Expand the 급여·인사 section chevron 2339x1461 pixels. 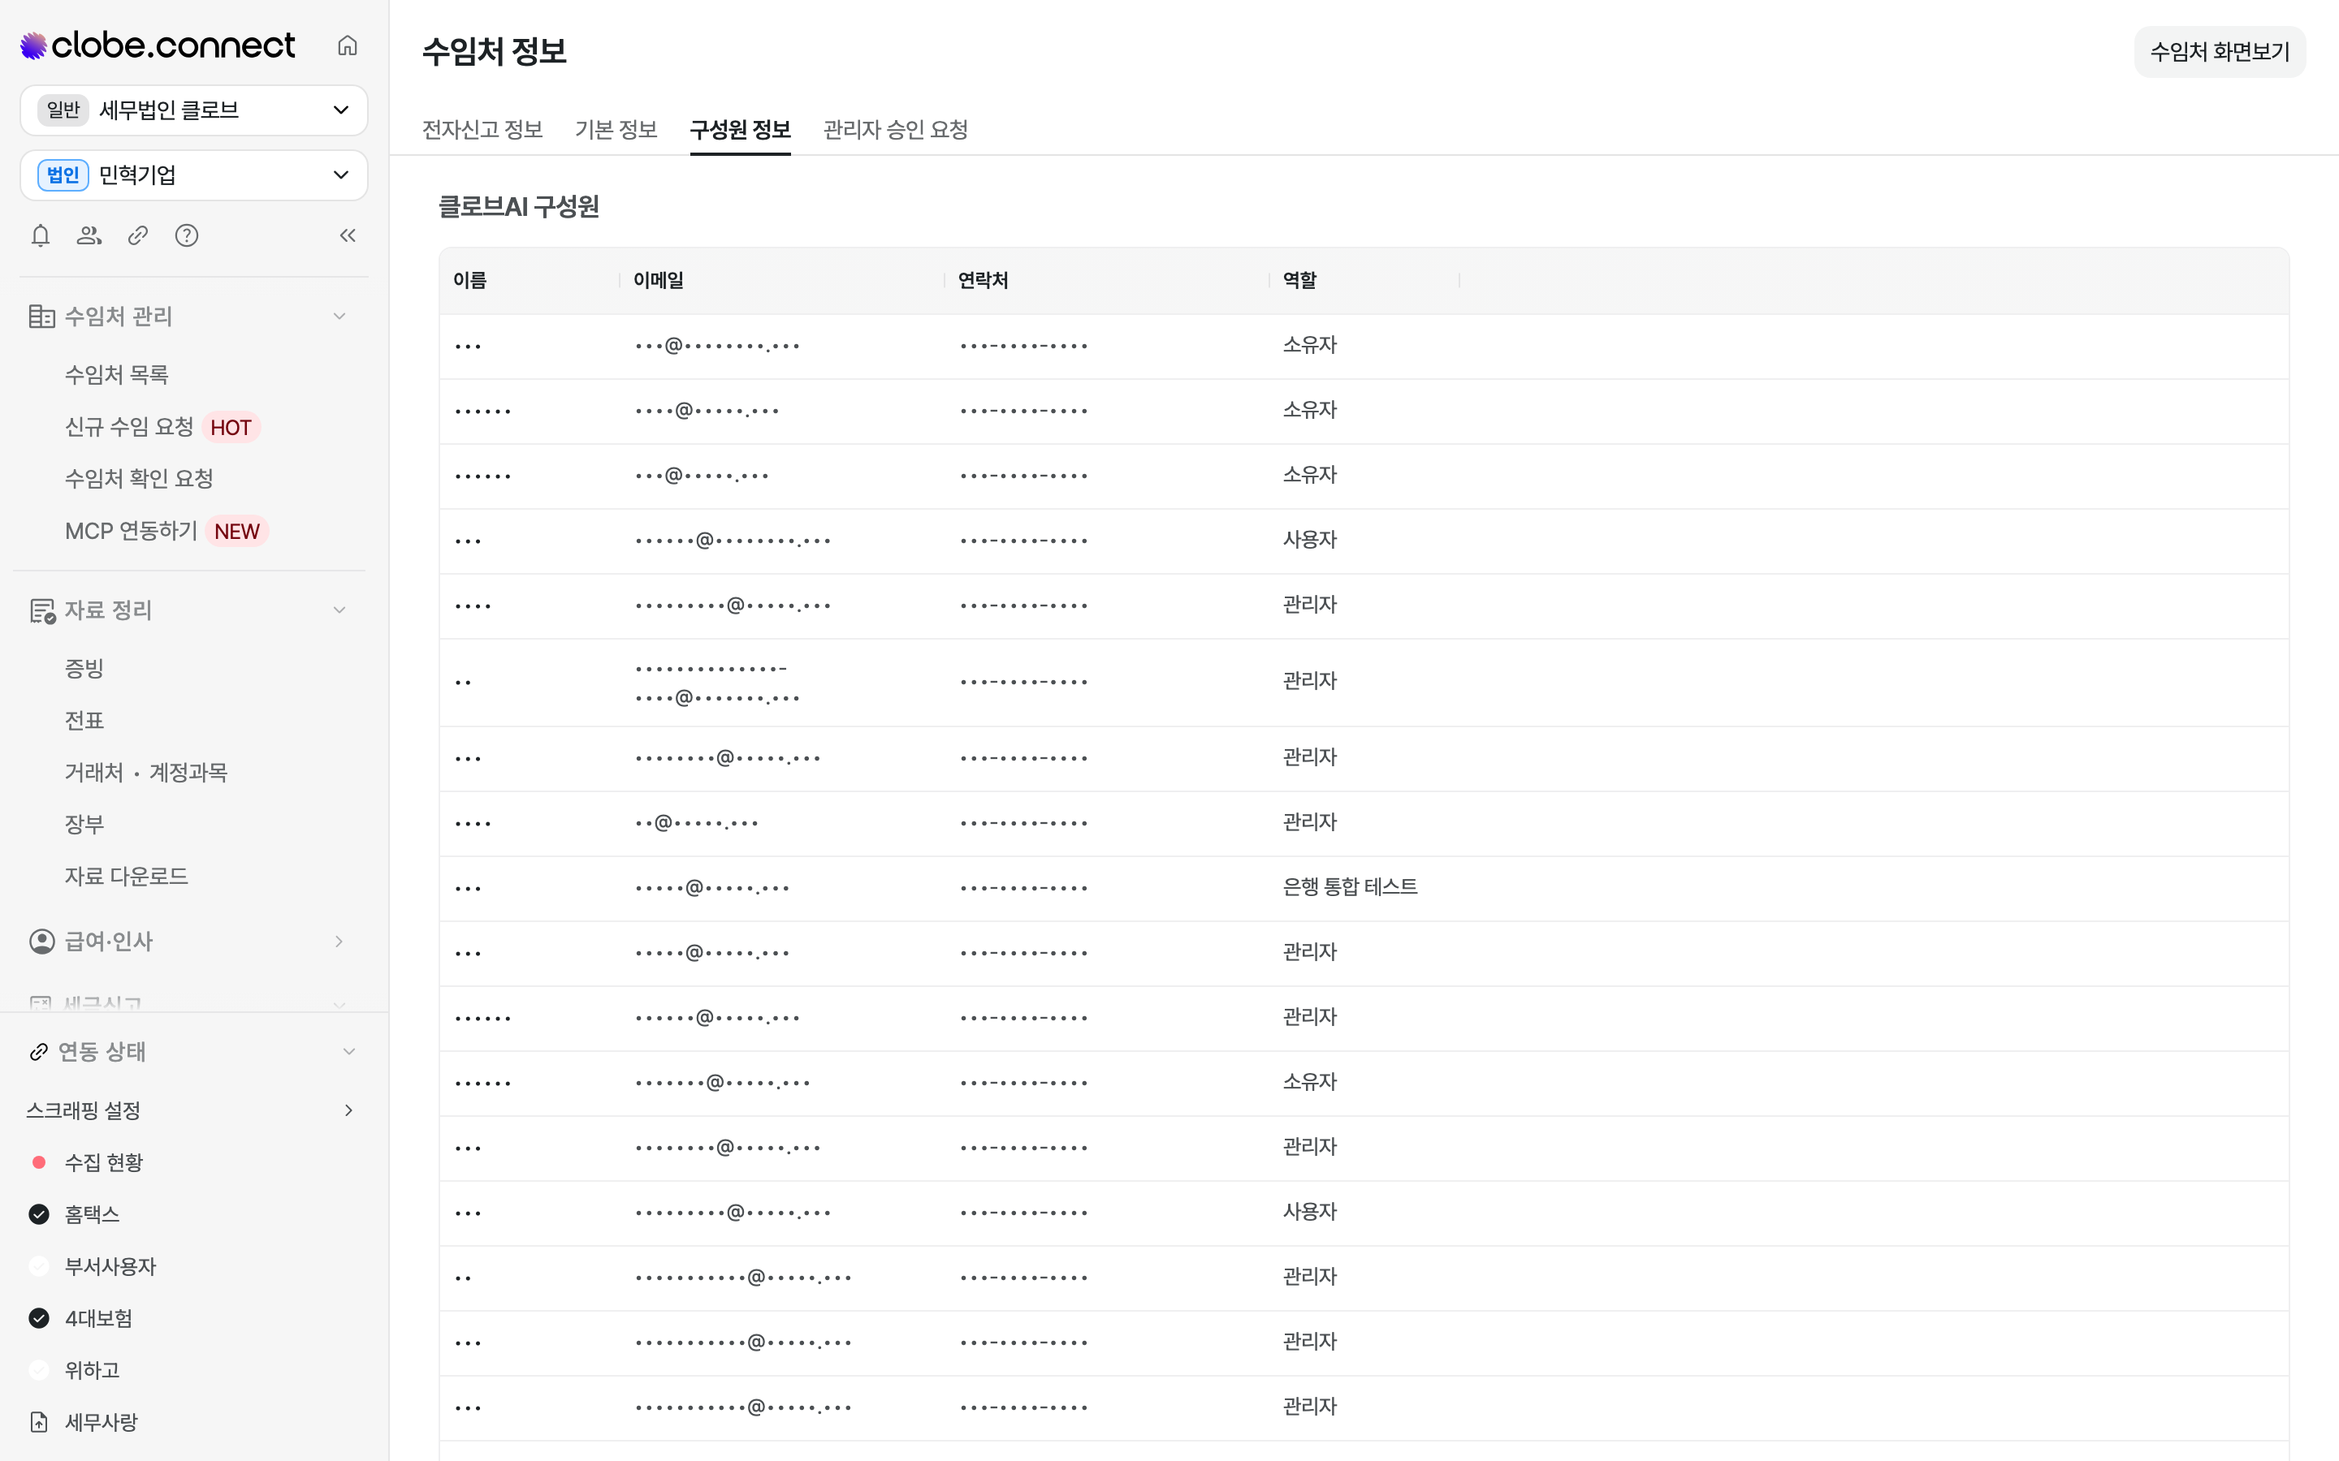point(339,942)
